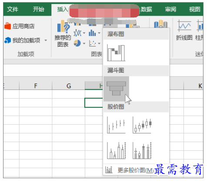Open the 视图 ribbon tab

[195, 9]
